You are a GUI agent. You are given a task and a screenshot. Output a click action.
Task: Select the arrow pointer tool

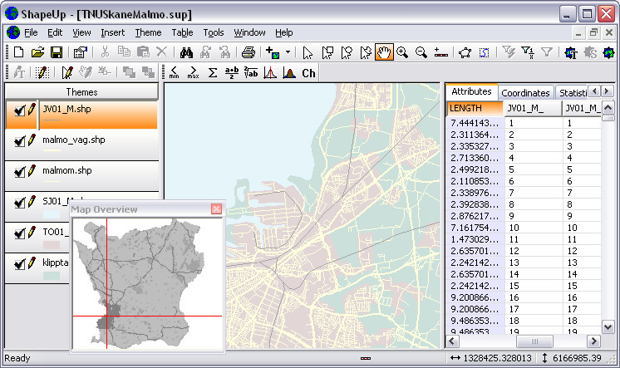click(308, 52)
